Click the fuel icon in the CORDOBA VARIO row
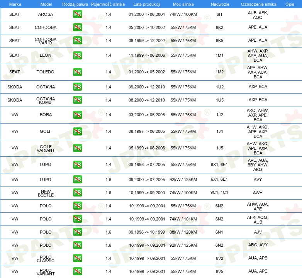The width and height of the screenshot is (302, 278). tap(77, 41)
